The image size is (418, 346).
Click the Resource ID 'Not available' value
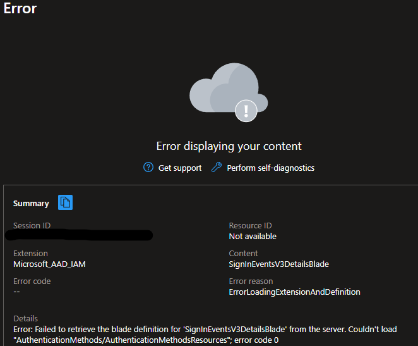point(253,237)
